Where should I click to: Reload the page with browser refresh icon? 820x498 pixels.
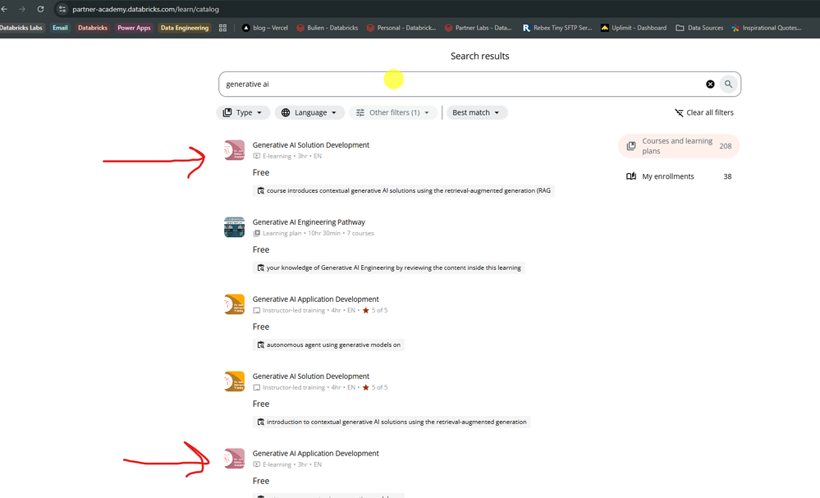click(x=40, y=9)
